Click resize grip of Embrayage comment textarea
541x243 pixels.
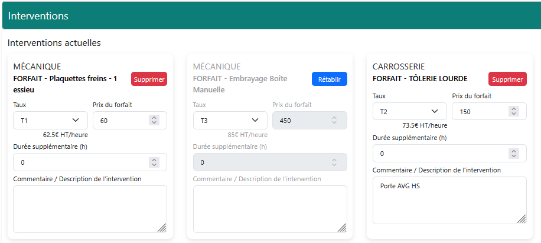pos(342,228)
